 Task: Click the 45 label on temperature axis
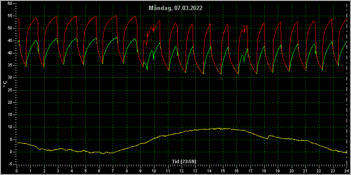[10, 41]
